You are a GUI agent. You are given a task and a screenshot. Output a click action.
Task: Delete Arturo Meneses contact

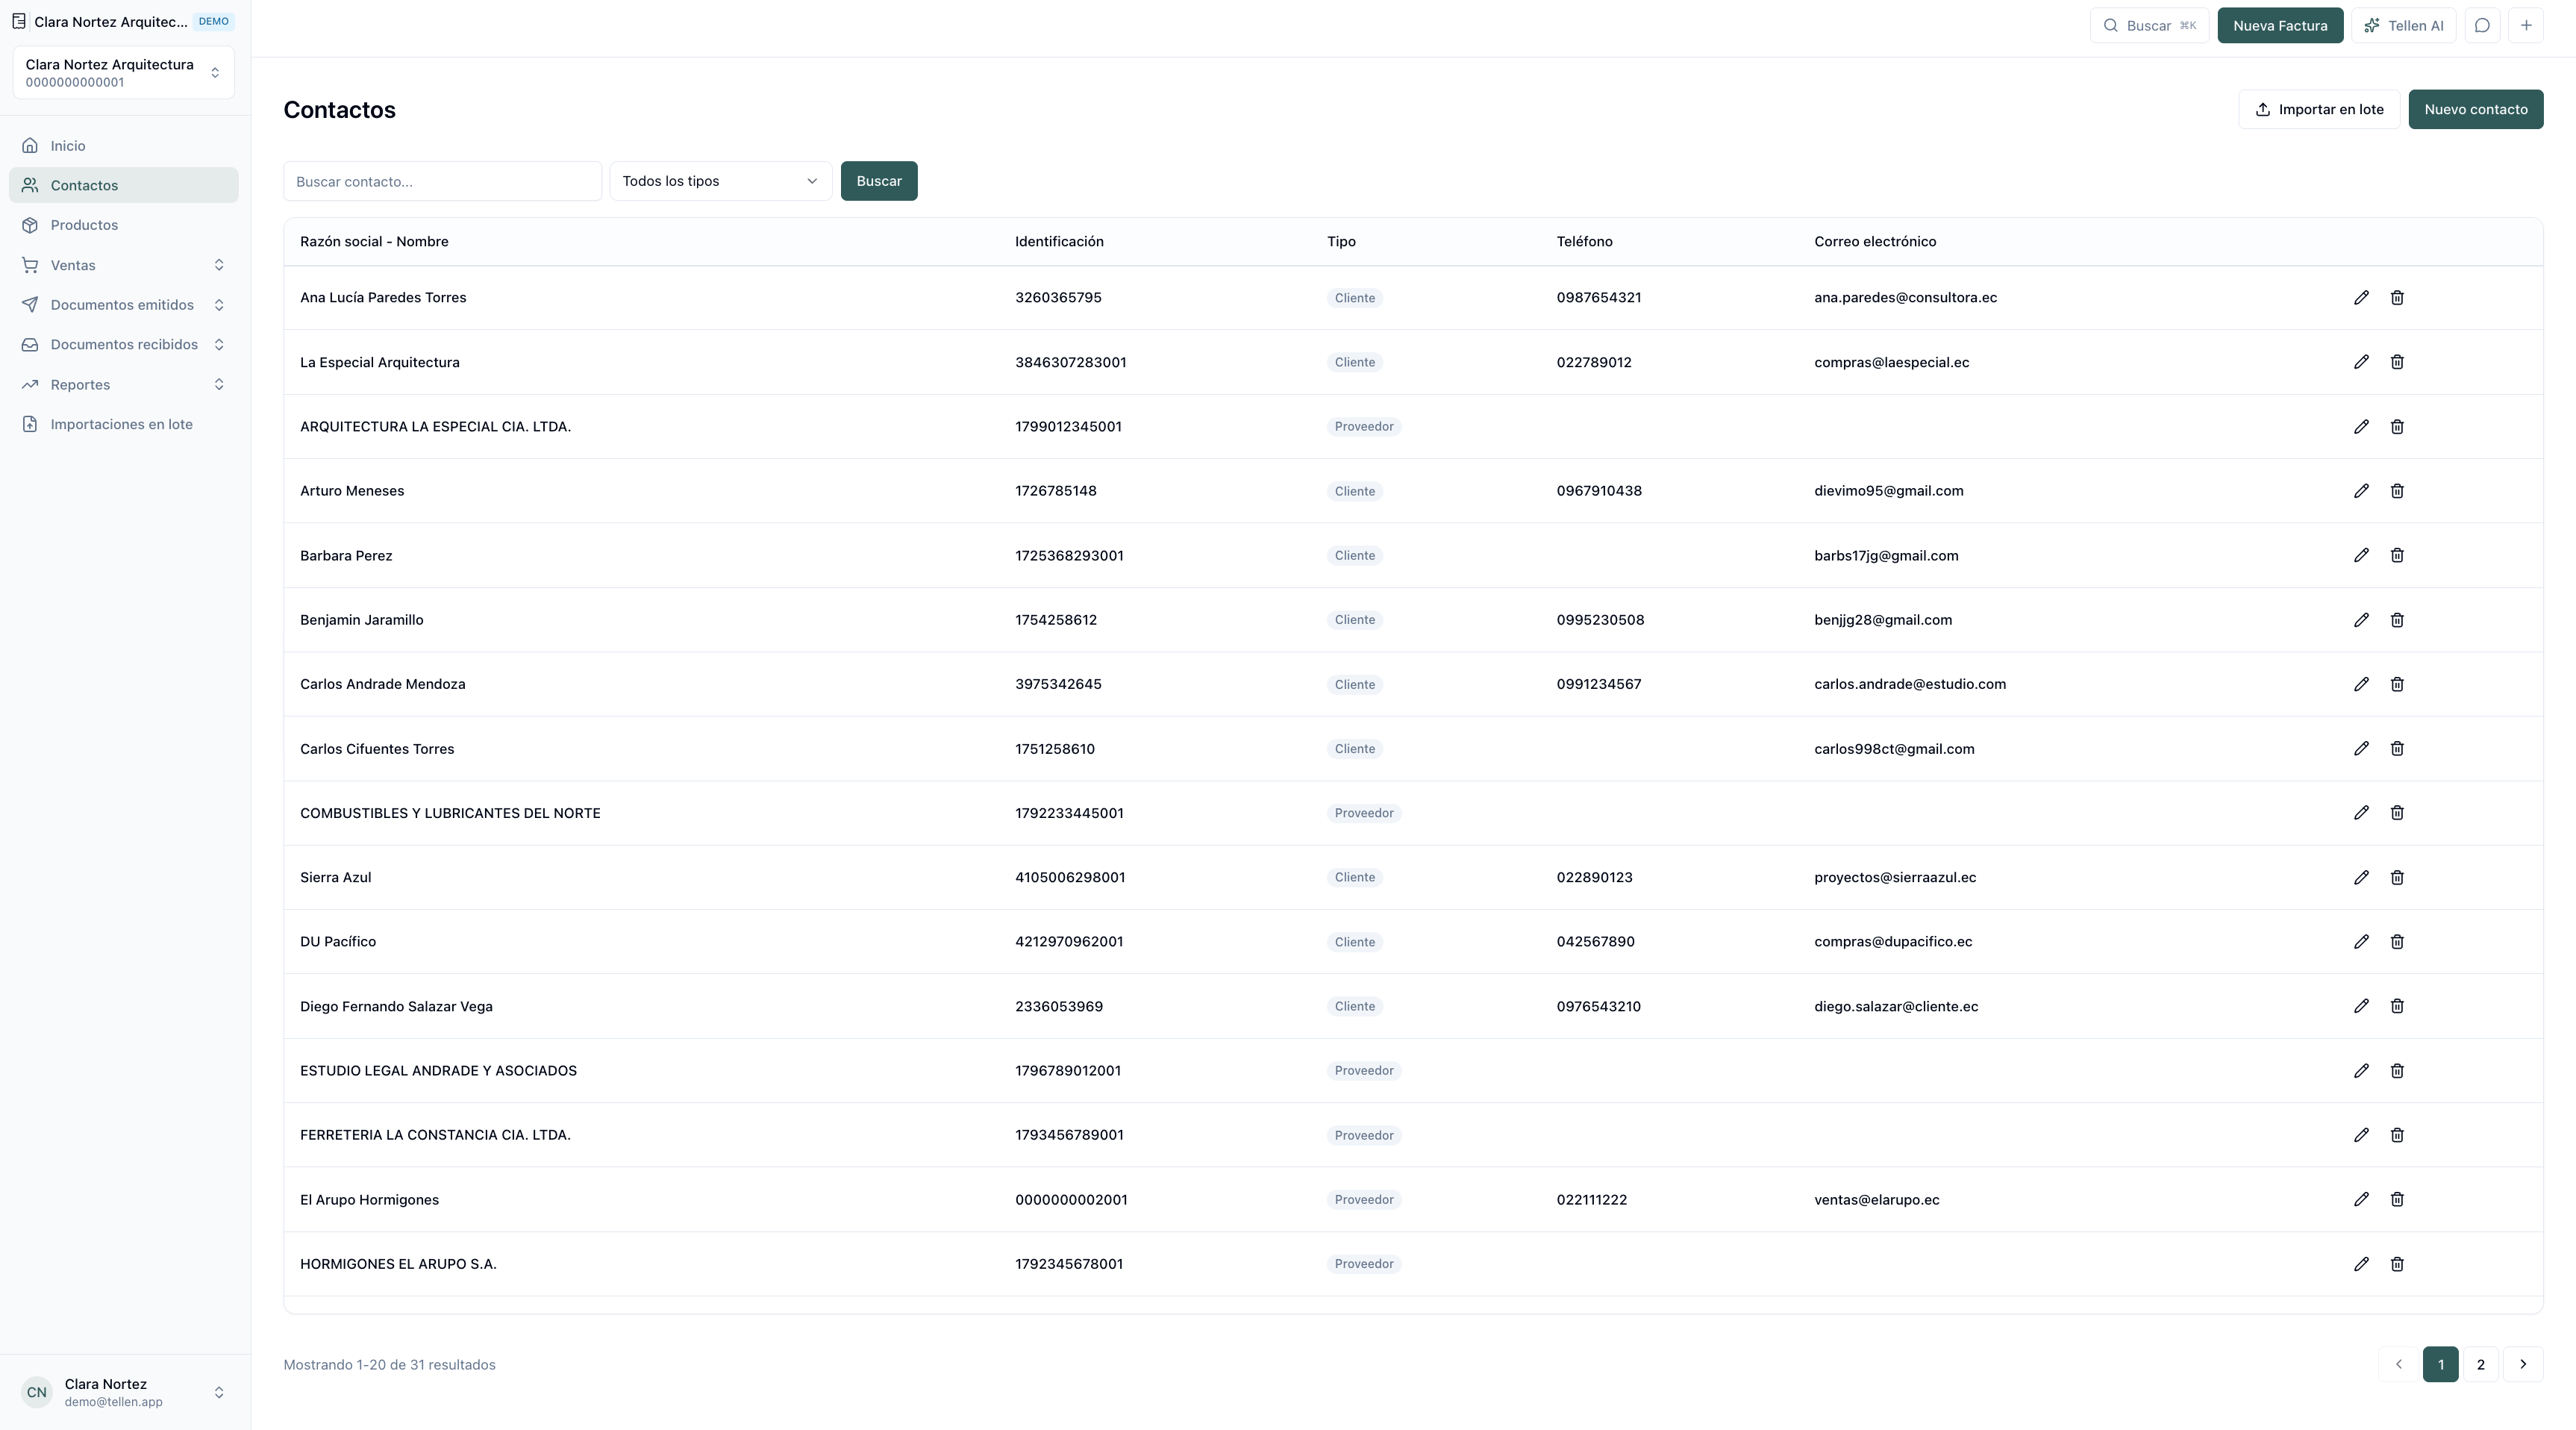point(2397,491)
